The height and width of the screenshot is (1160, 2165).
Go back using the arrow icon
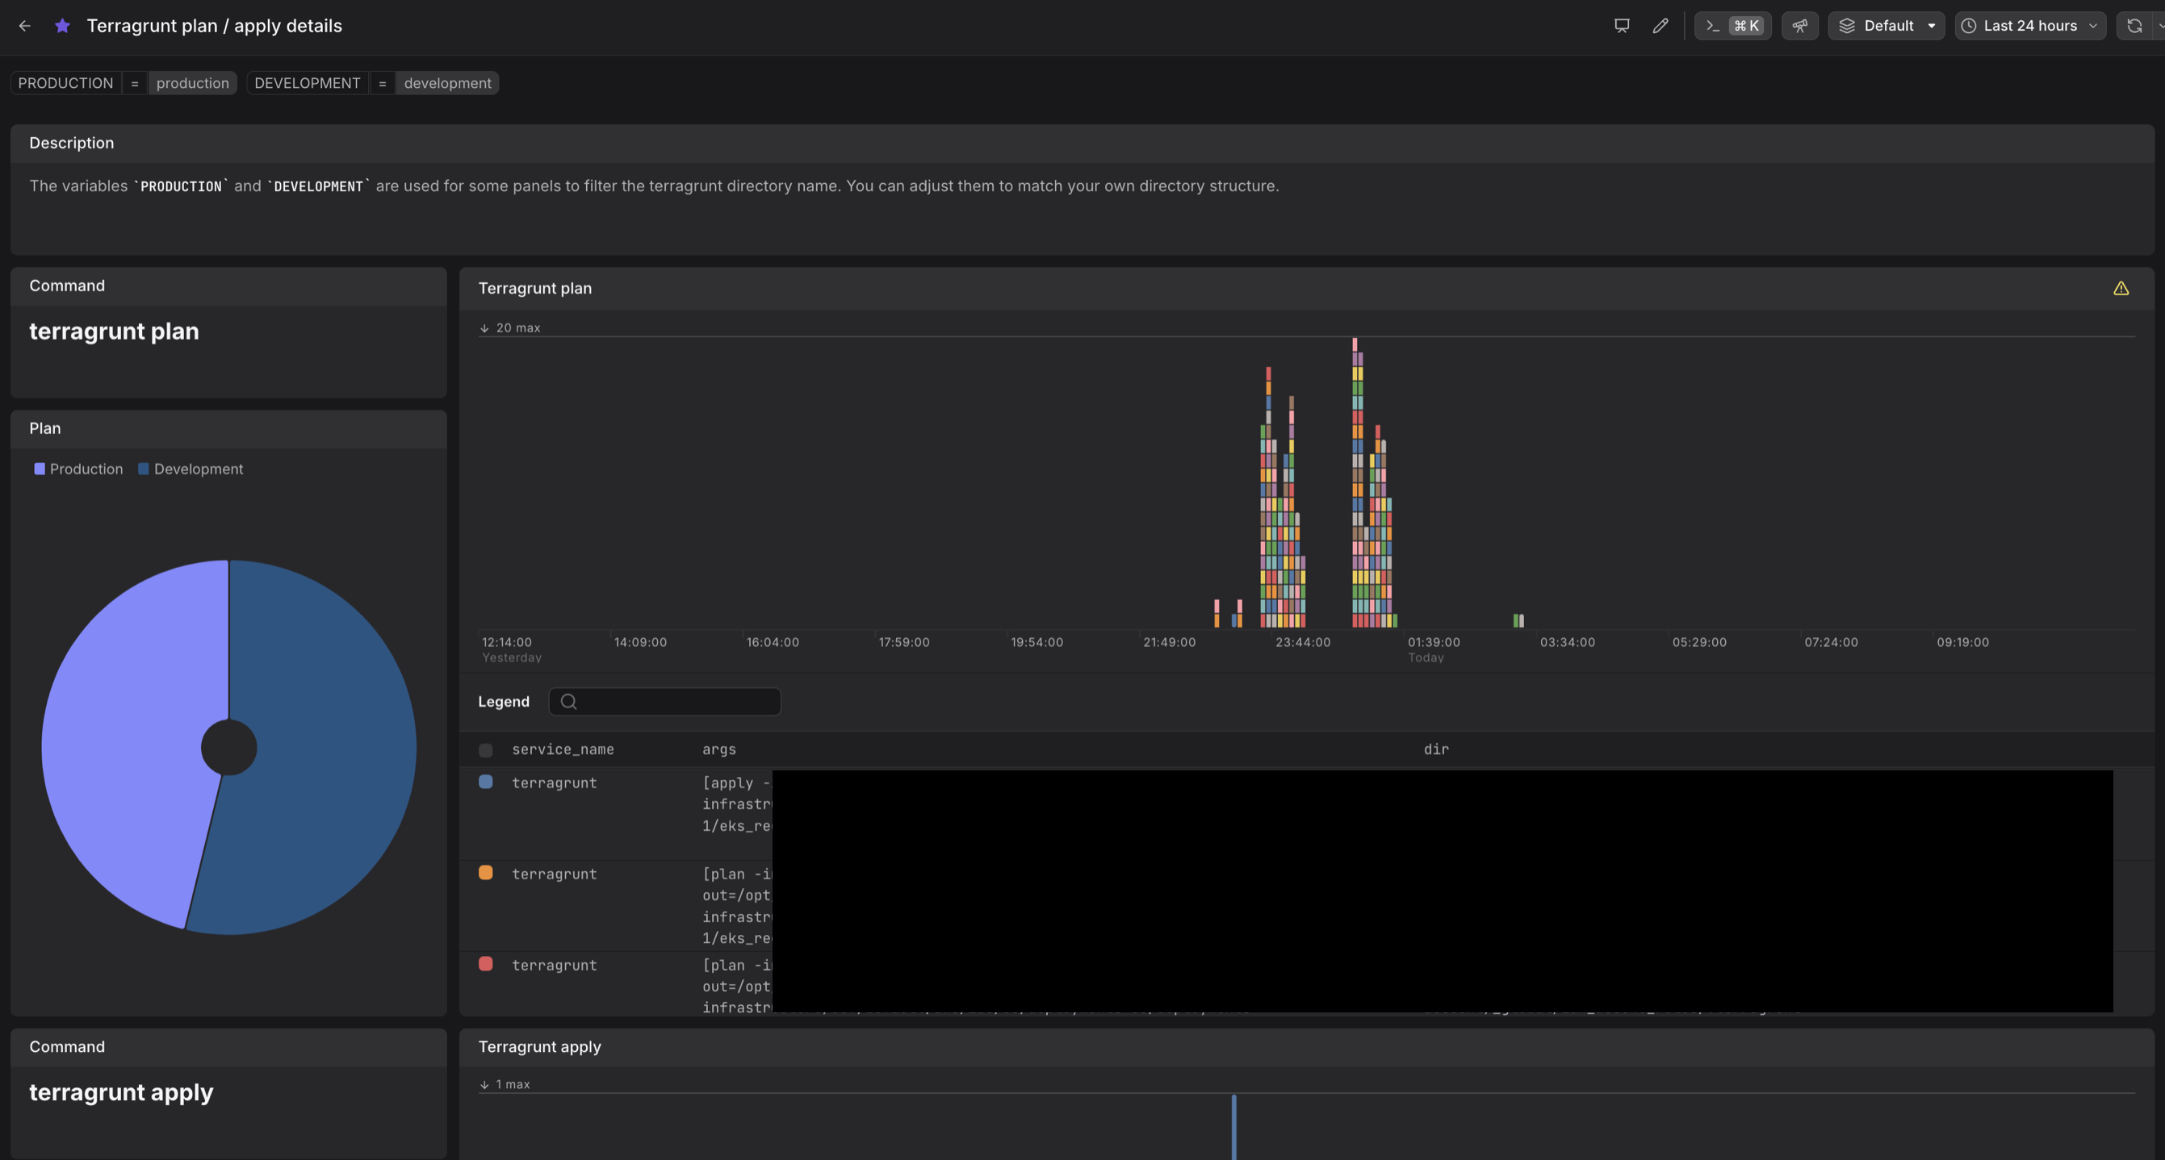pos(24,26)
